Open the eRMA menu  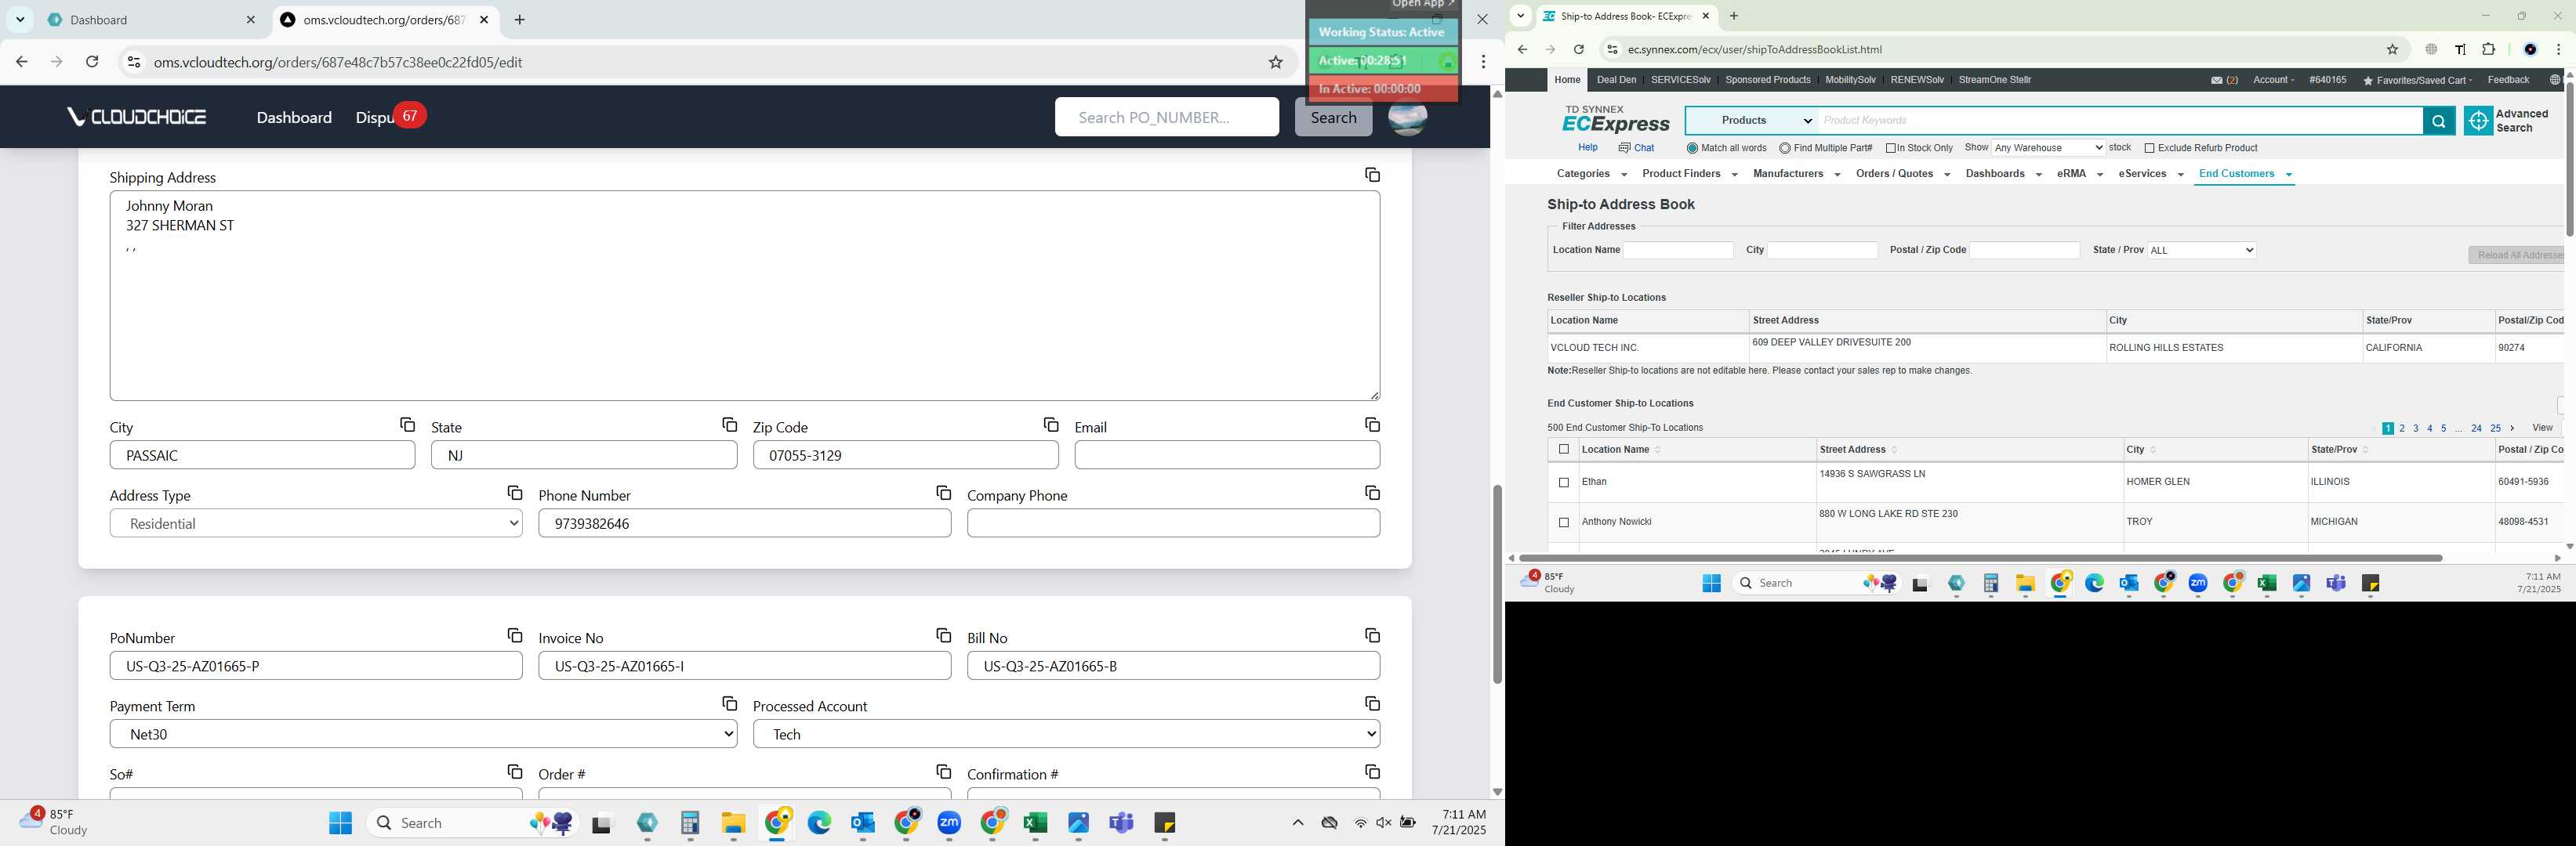pyautogui.click(x=2080, y=174)
